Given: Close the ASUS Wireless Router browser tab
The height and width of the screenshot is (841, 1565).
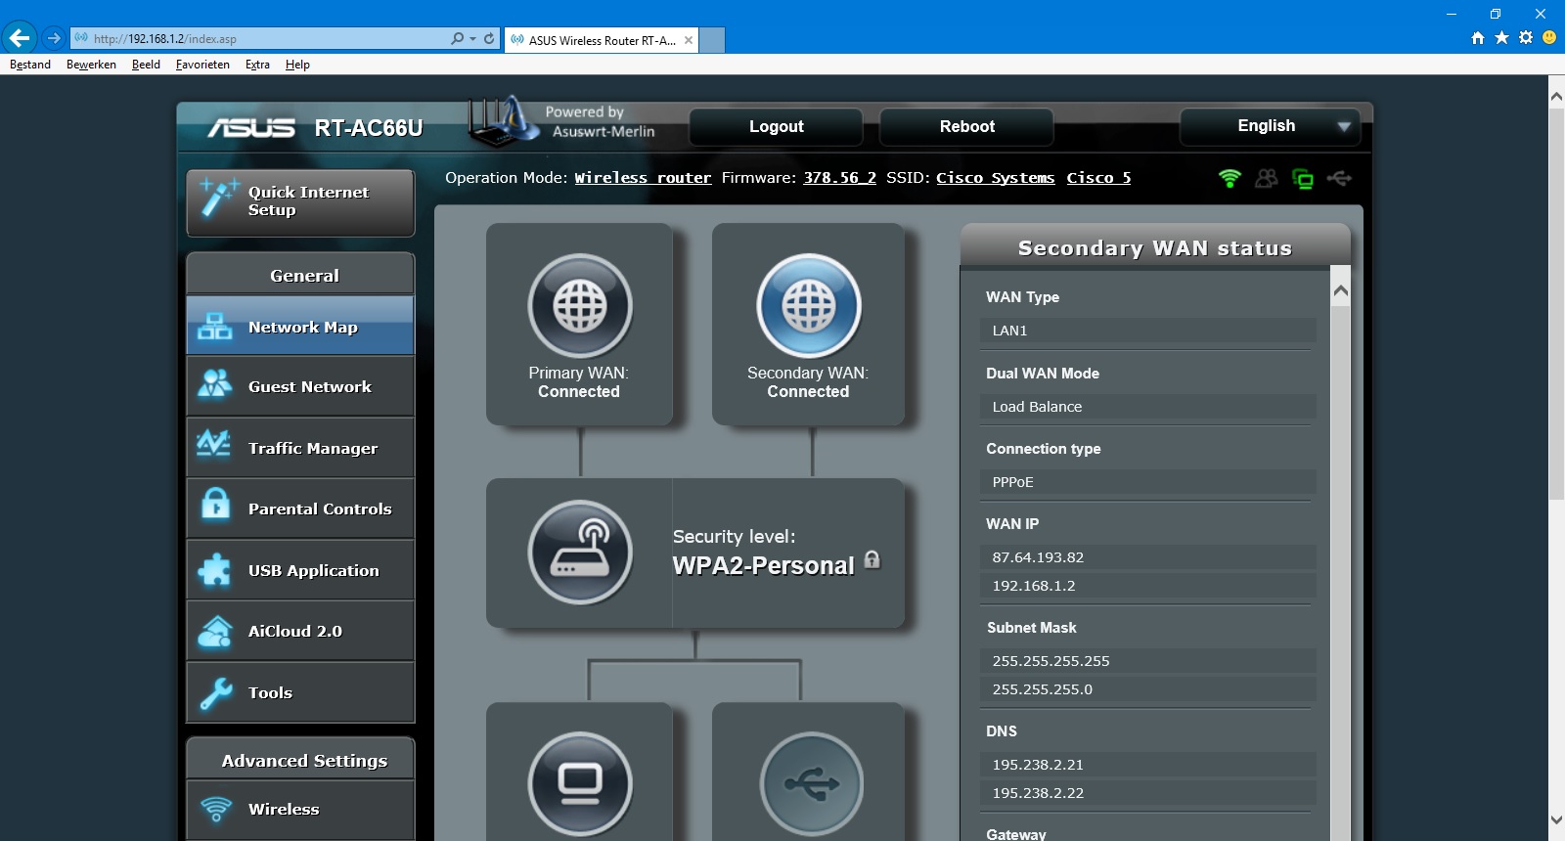Looking at the screenshot, I should (689, 40).
